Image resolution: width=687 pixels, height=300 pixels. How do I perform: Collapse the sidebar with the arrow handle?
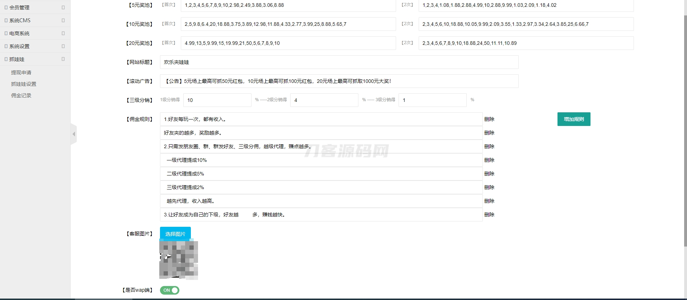pos(74,134)
